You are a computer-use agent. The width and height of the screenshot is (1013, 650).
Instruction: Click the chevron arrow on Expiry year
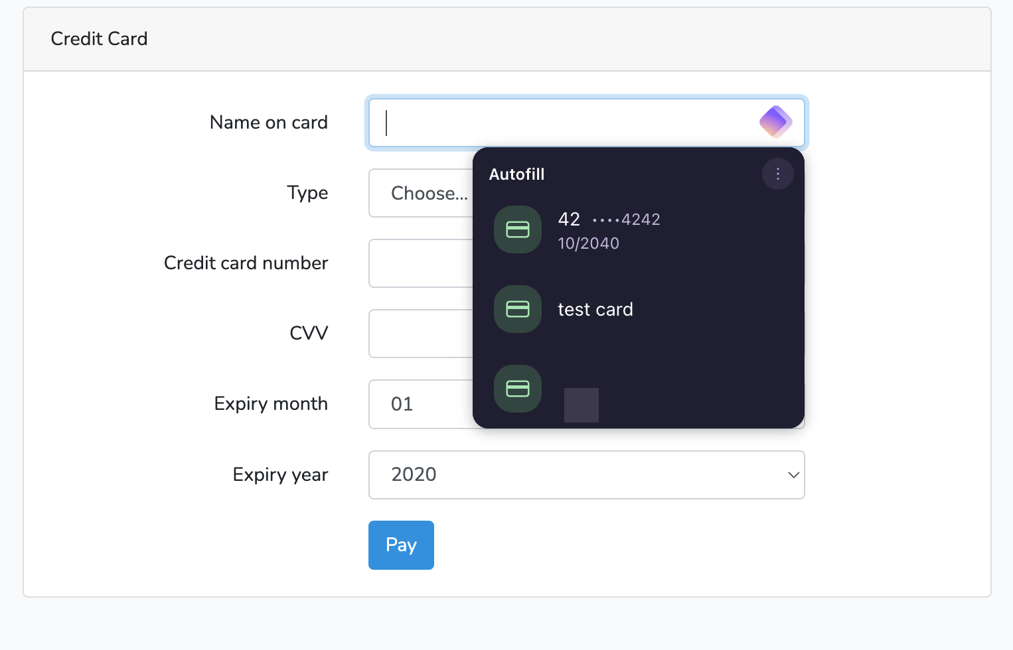click(x=793, y=475)
